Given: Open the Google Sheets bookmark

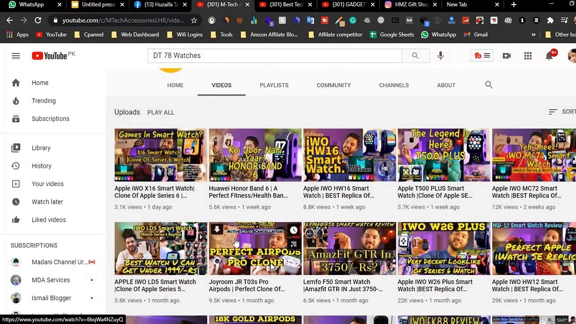Looking at the screenshot, I should coord(392,35).
